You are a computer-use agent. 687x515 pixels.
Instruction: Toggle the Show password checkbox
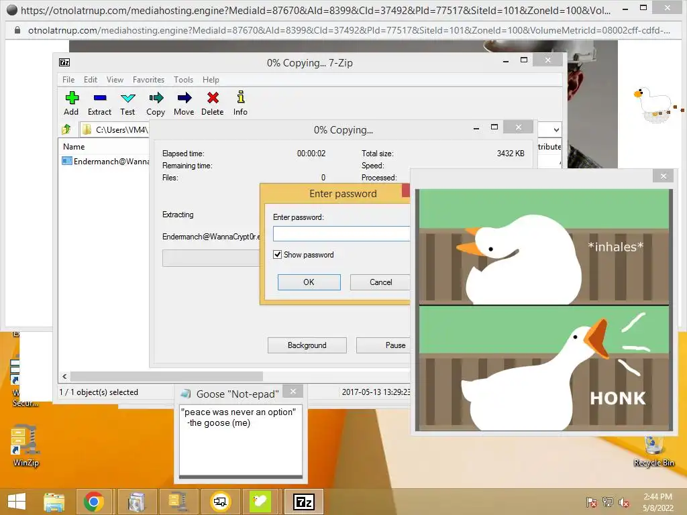point(277,254)
